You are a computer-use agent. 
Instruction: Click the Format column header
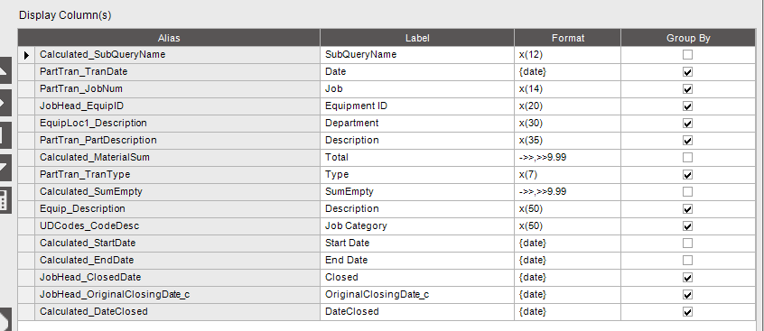click(x=568, y=38)
